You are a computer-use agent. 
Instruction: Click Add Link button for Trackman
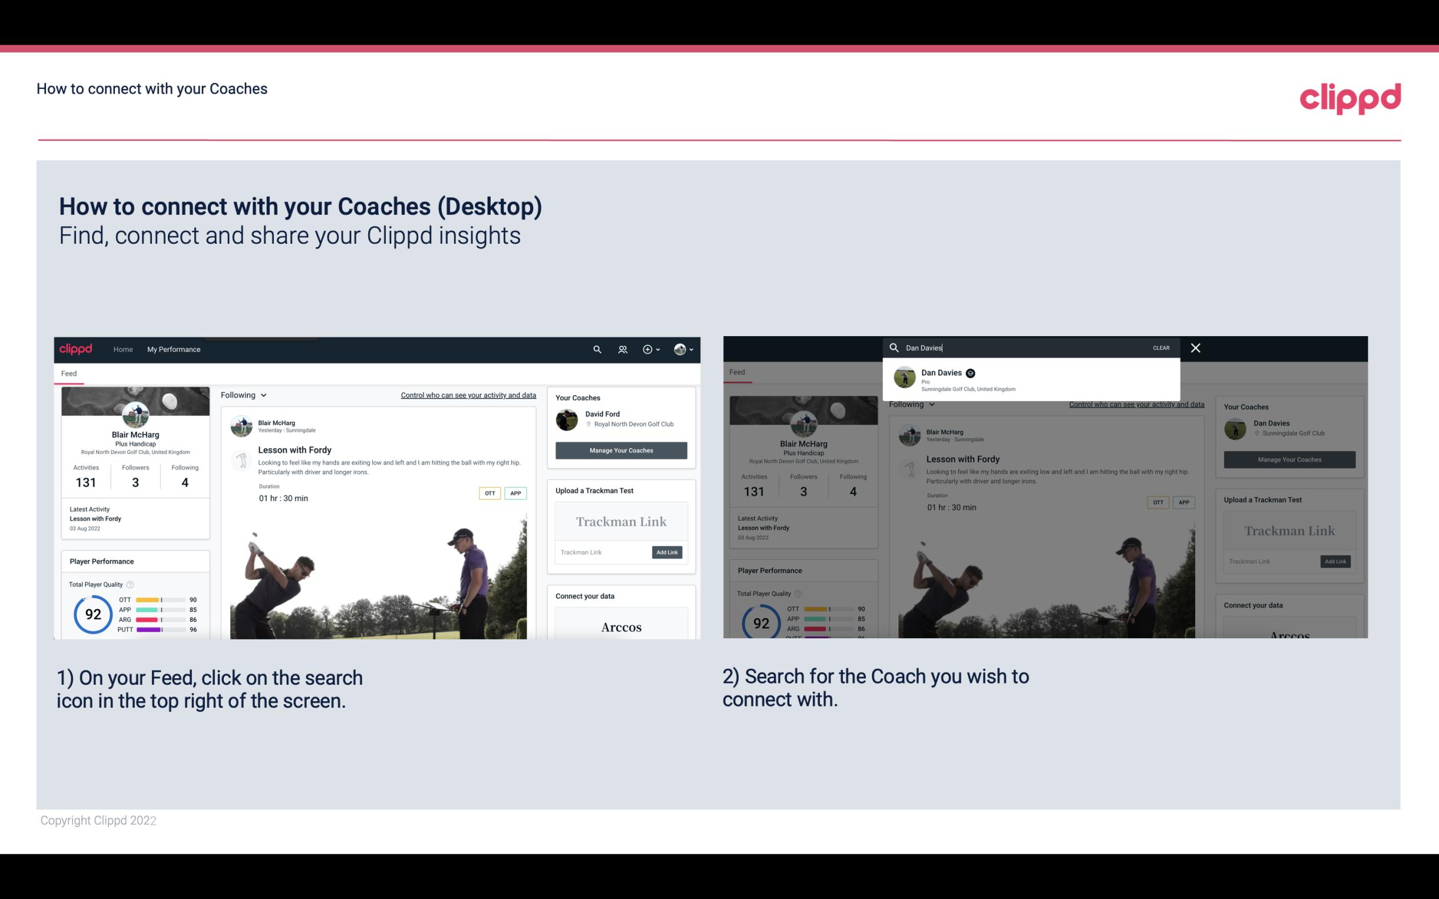coord(667,552)
